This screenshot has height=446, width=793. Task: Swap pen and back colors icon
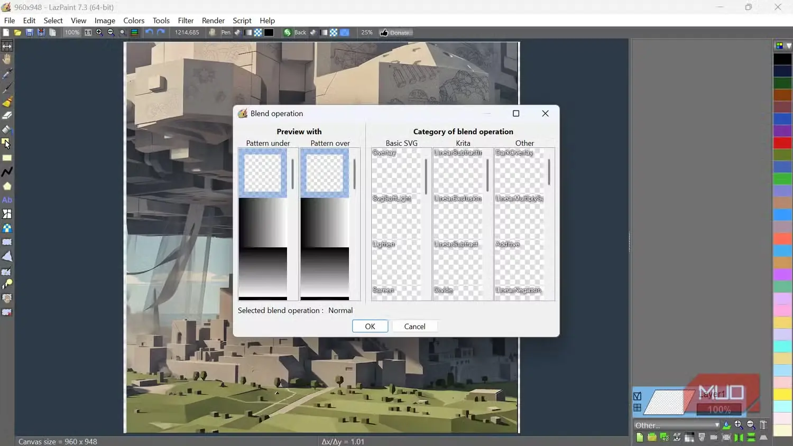[x=288, y=33]
